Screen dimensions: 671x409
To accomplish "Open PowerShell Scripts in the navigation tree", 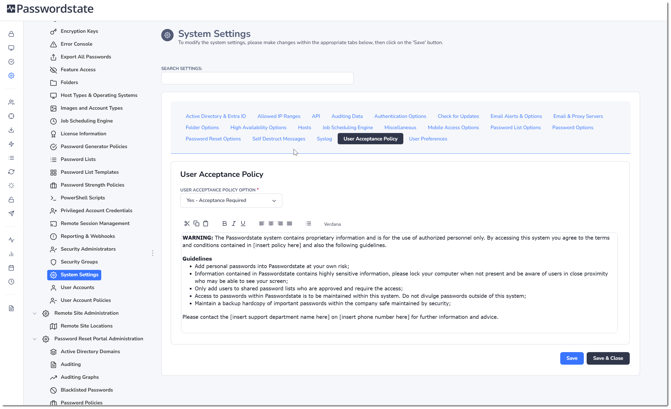I will click(83, 198).
